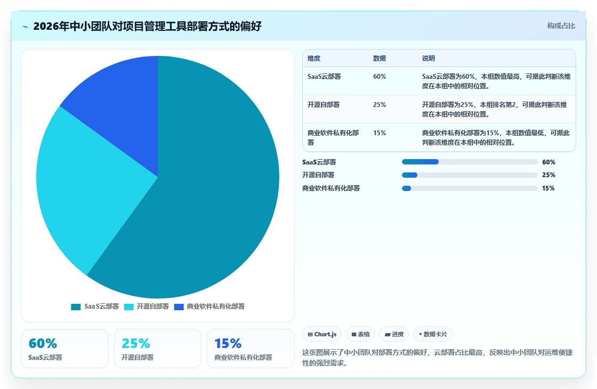Image resolution: width=597 pixels, height=389 pixels.
Task: Click the lightning icon beside the title
Action: click(26, 27)
